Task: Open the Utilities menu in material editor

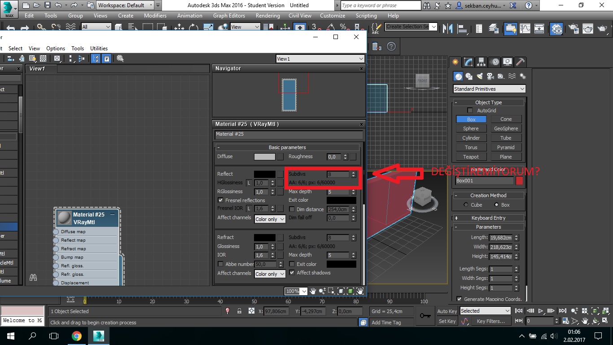Action: 99,48
